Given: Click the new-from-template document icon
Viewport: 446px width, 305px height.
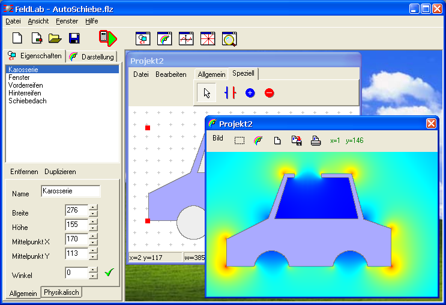Looking at the screenshot, I should (x=37, y=38).
